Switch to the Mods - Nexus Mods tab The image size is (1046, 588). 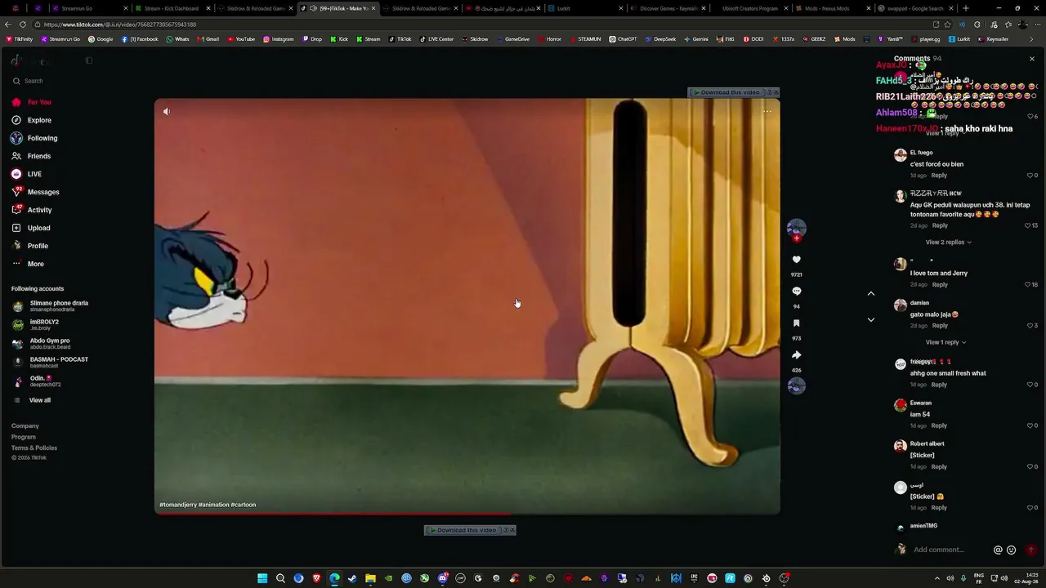(827, 8)
